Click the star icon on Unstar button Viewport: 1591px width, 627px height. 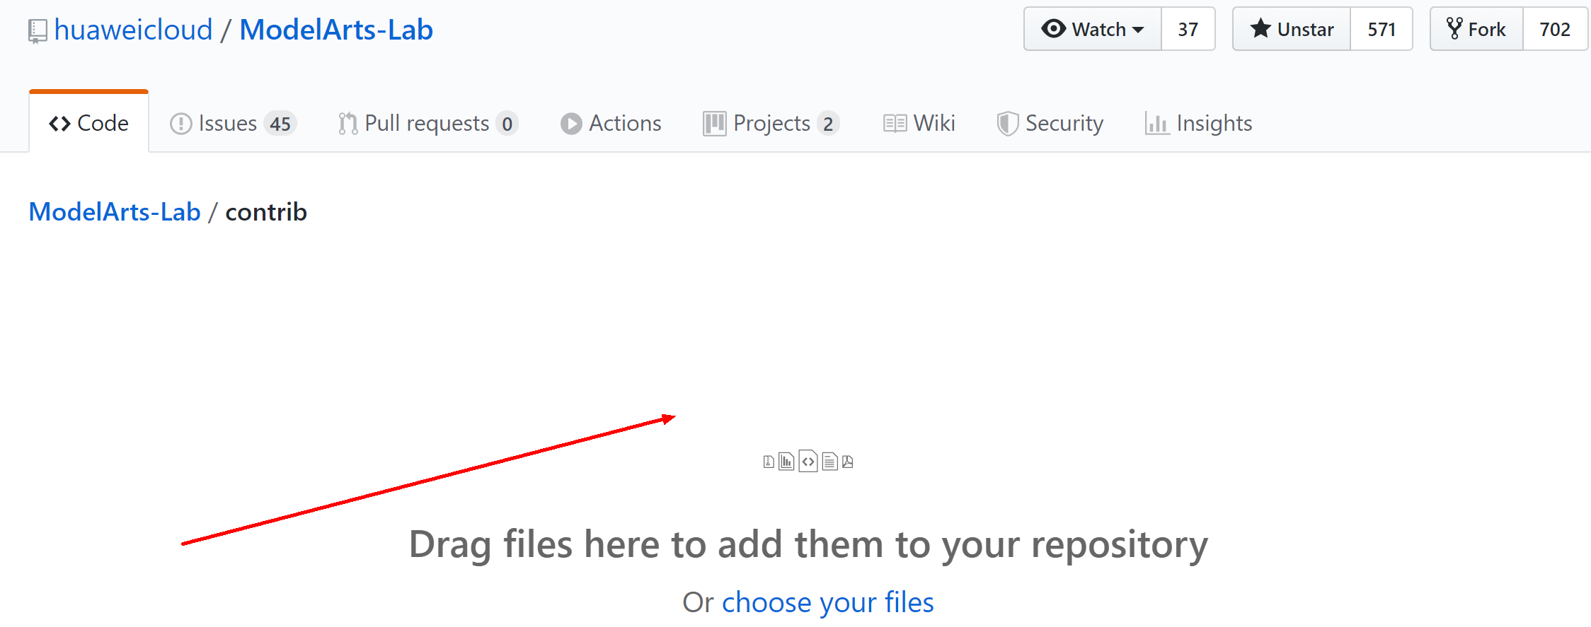coord(1260,29)
